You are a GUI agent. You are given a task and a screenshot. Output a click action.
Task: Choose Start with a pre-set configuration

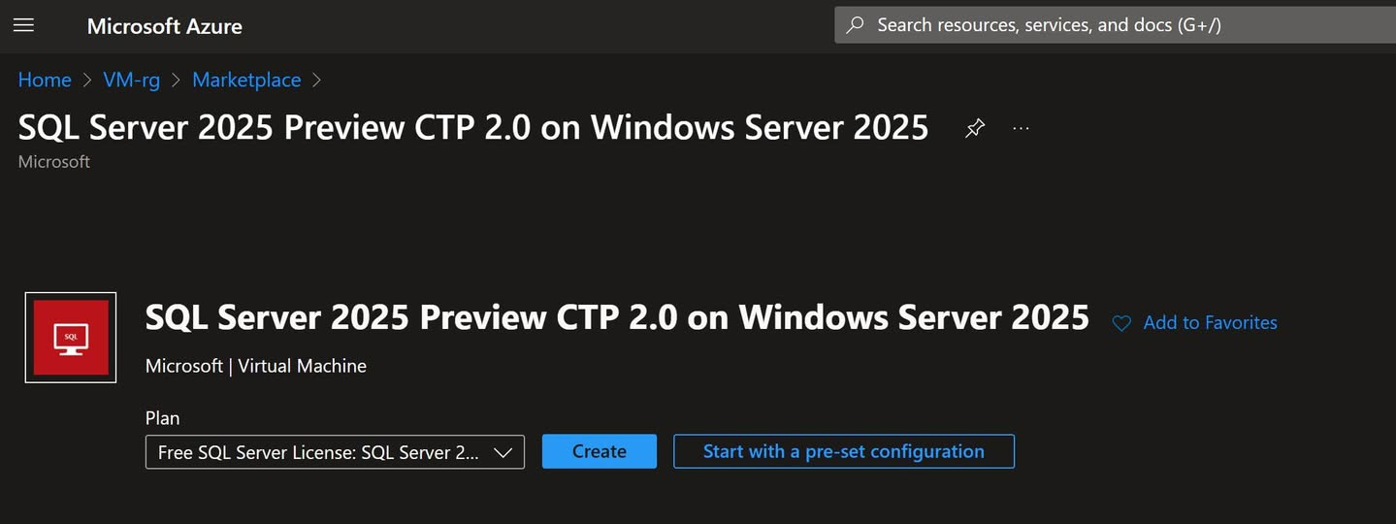click(x=844, y=451)
